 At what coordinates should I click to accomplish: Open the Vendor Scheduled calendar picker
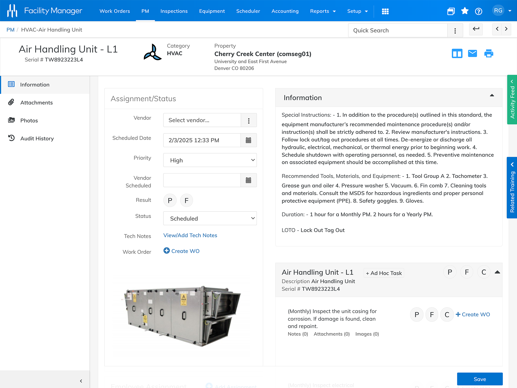(248, 180)
